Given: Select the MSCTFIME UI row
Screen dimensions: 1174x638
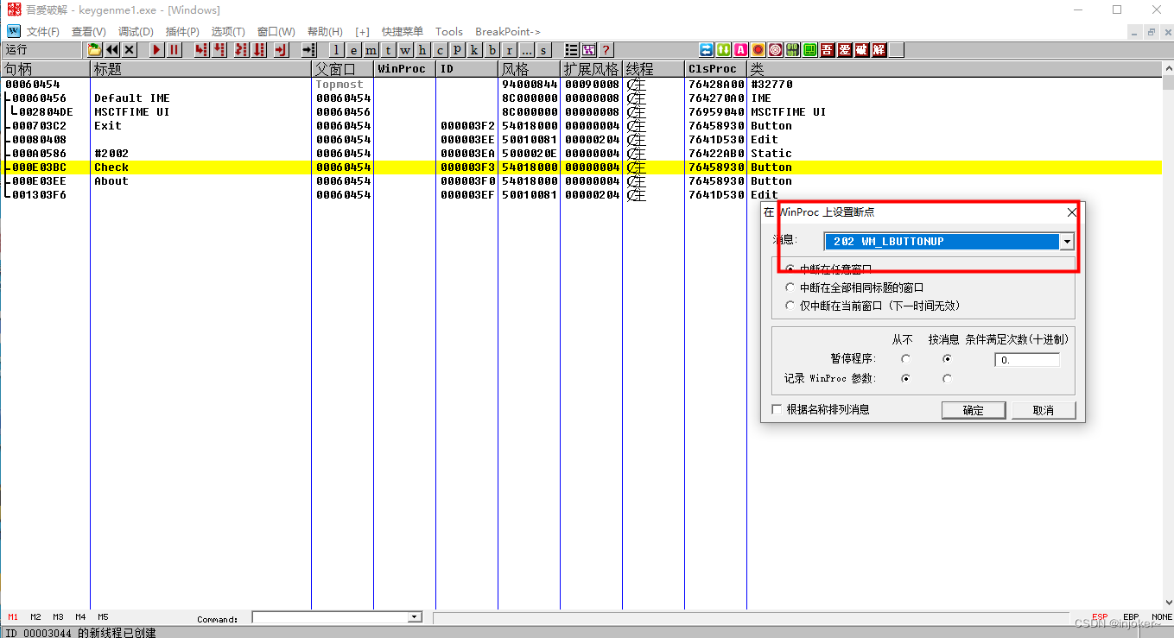Looking at the screenshot, I should coord(581,112).
